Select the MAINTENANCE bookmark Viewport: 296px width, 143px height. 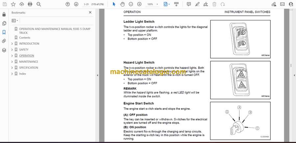click(x=29, y=62)
